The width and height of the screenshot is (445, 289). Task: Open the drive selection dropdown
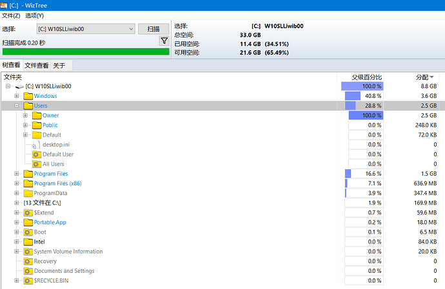(86, 29)
